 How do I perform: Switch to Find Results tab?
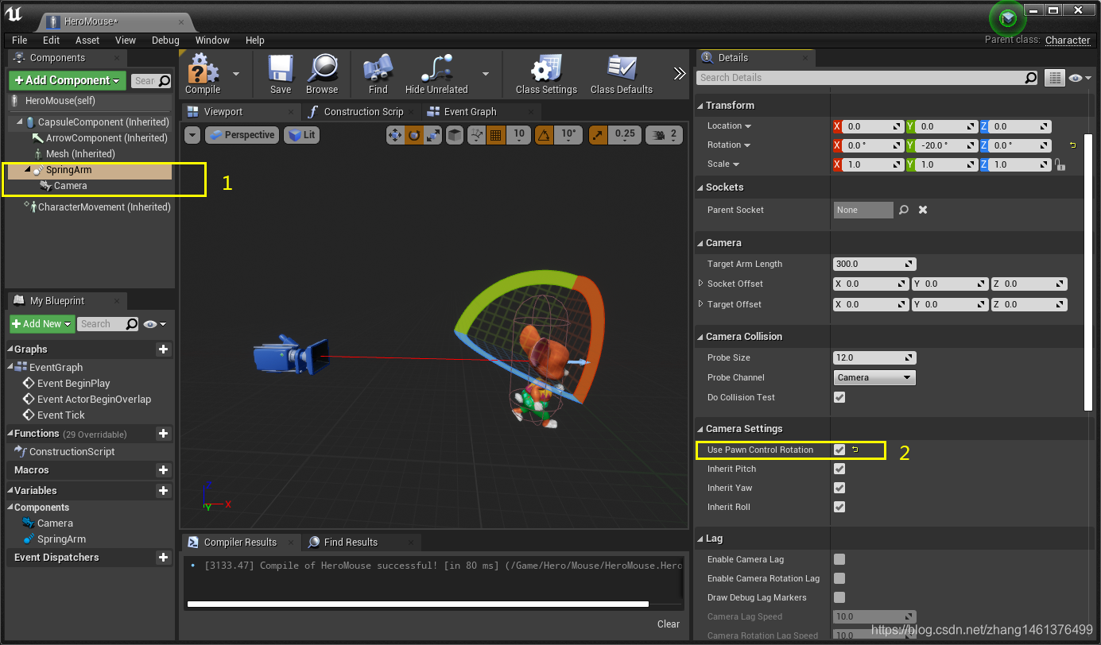pyautogui.click(x=351, y=542)
